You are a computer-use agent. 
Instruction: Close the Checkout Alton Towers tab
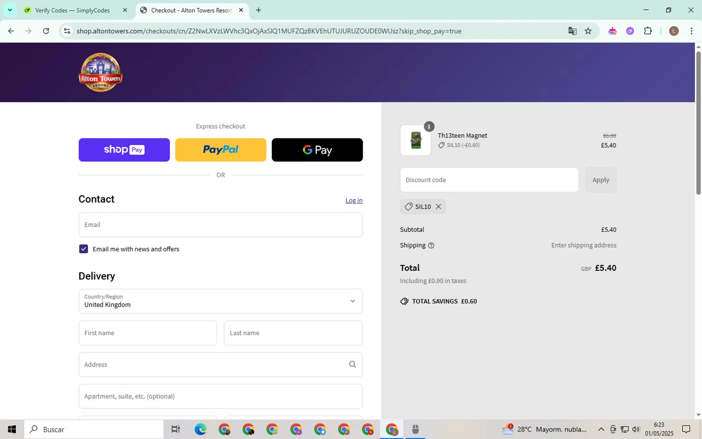[241, 10]
